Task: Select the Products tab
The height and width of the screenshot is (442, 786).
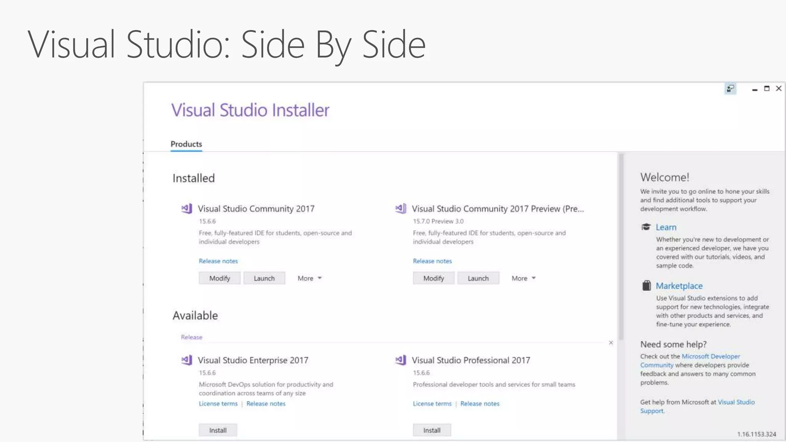Action: (x=186, y=144)
